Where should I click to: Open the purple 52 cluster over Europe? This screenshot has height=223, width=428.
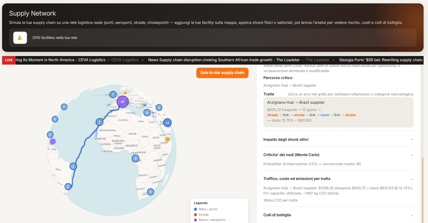(123, 102)
